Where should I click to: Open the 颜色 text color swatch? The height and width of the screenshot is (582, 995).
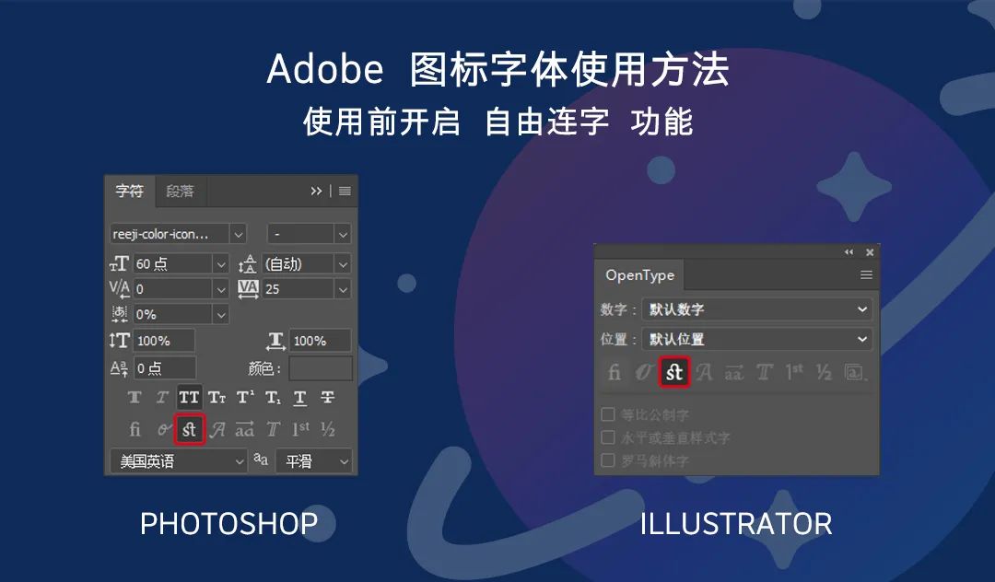tap(321, 368)
